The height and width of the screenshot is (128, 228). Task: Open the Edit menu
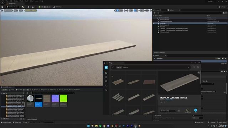click(x=11, y=1)
